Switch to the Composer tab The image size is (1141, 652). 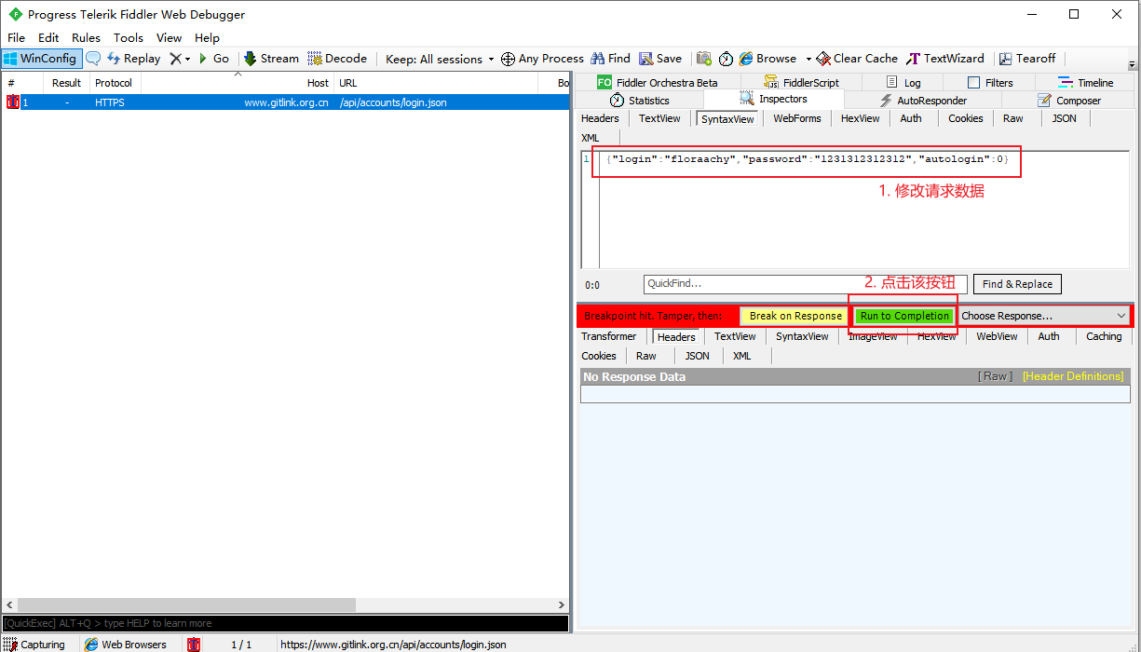[x=1069, y=100]
